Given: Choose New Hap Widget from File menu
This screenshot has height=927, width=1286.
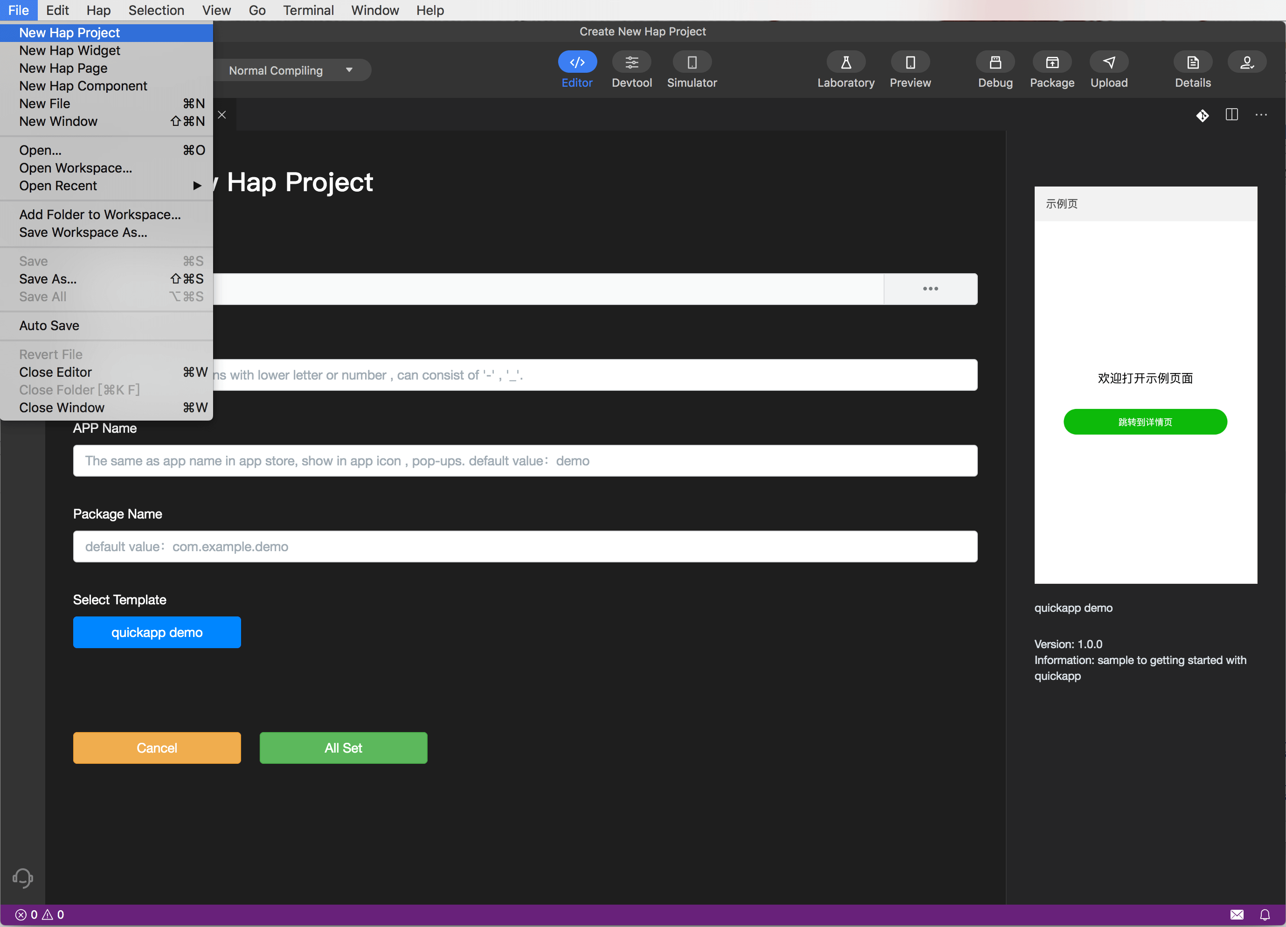Looking at the screenshot, I should (107, 50).
